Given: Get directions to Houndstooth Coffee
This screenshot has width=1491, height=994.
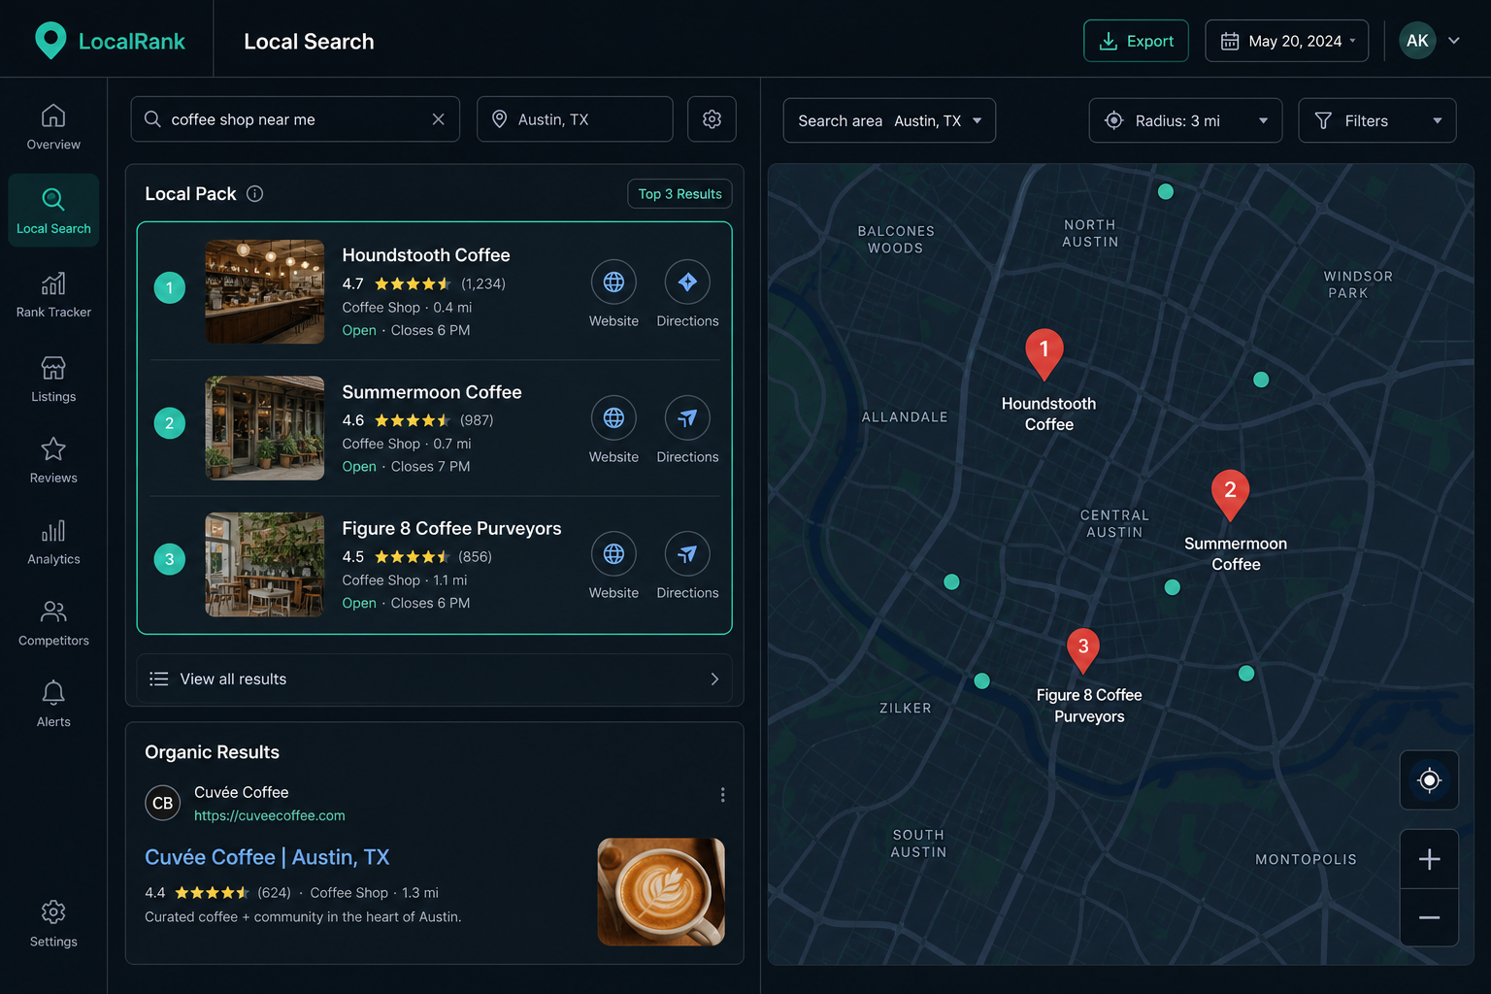Looking at the screenshot, I should (687, 282).
